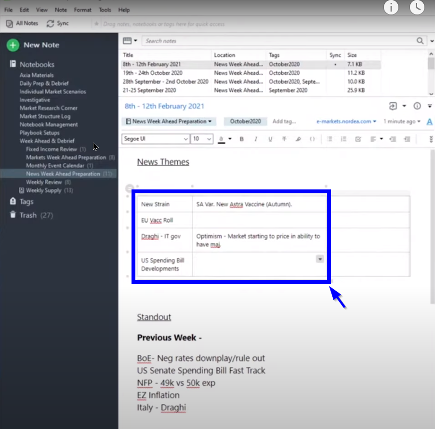Toggle bold formatting in the editor toolbar
This screenshot has width=435, height=429.
pos(242,139)
